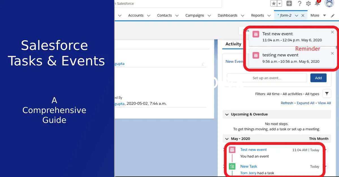Open the More navigation menu
The width and height of the screenshot is (339, 177).
(x=318, y=16)
